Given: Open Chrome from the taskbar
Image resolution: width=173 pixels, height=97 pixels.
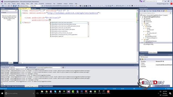Looking at the screenshot, I should pyautogui.click(x=46, y=92).
